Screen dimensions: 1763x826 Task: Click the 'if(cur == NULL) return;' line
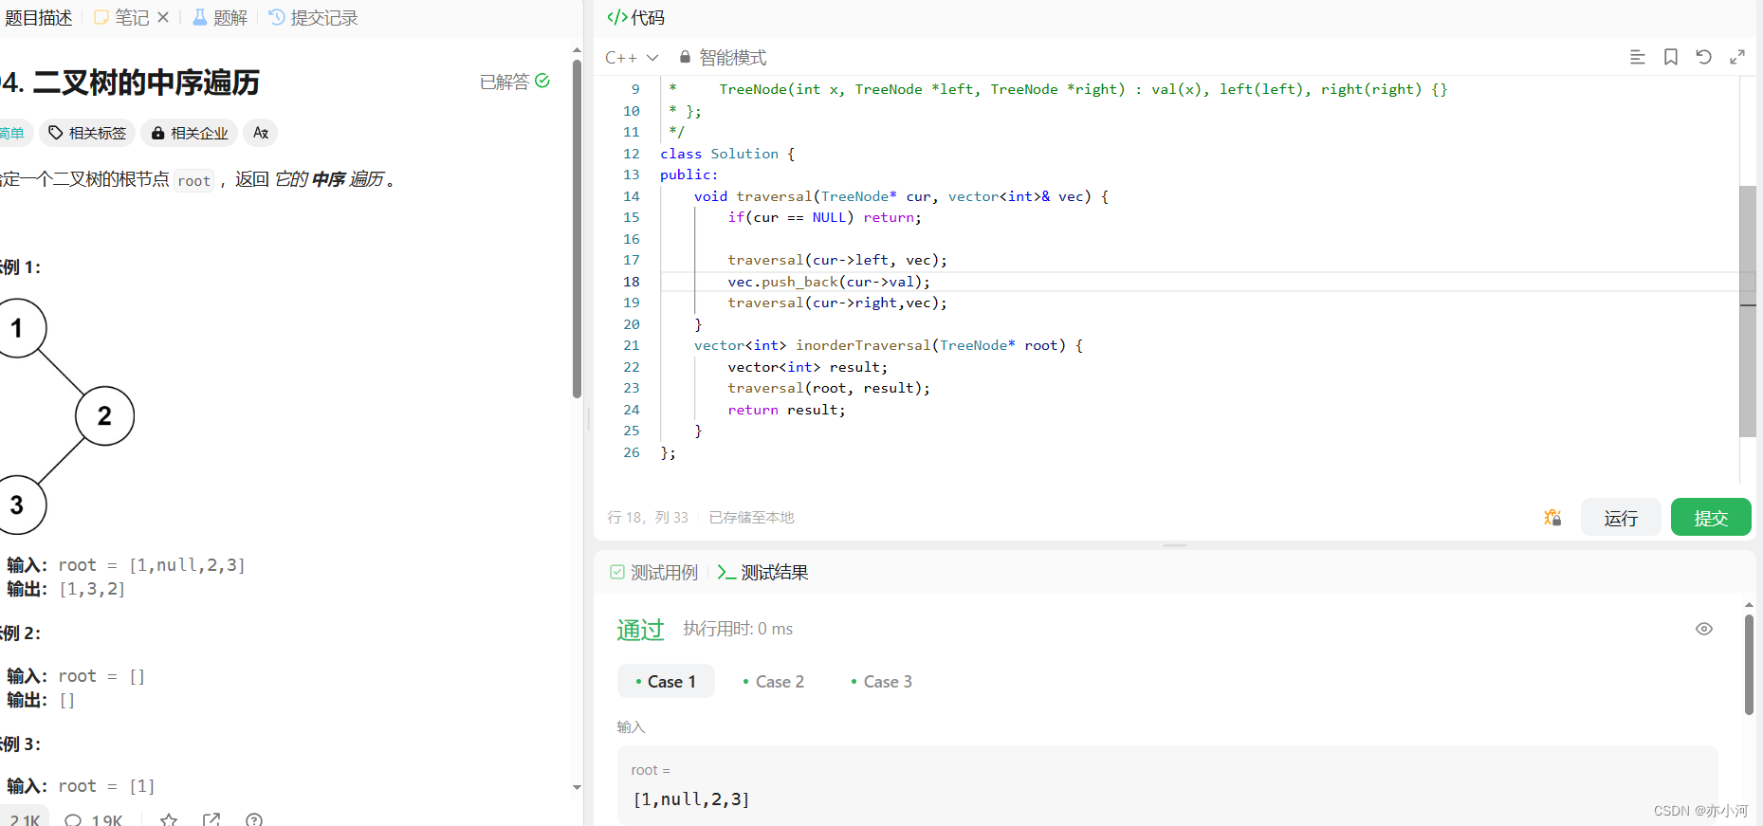click(x=824, y=217)
